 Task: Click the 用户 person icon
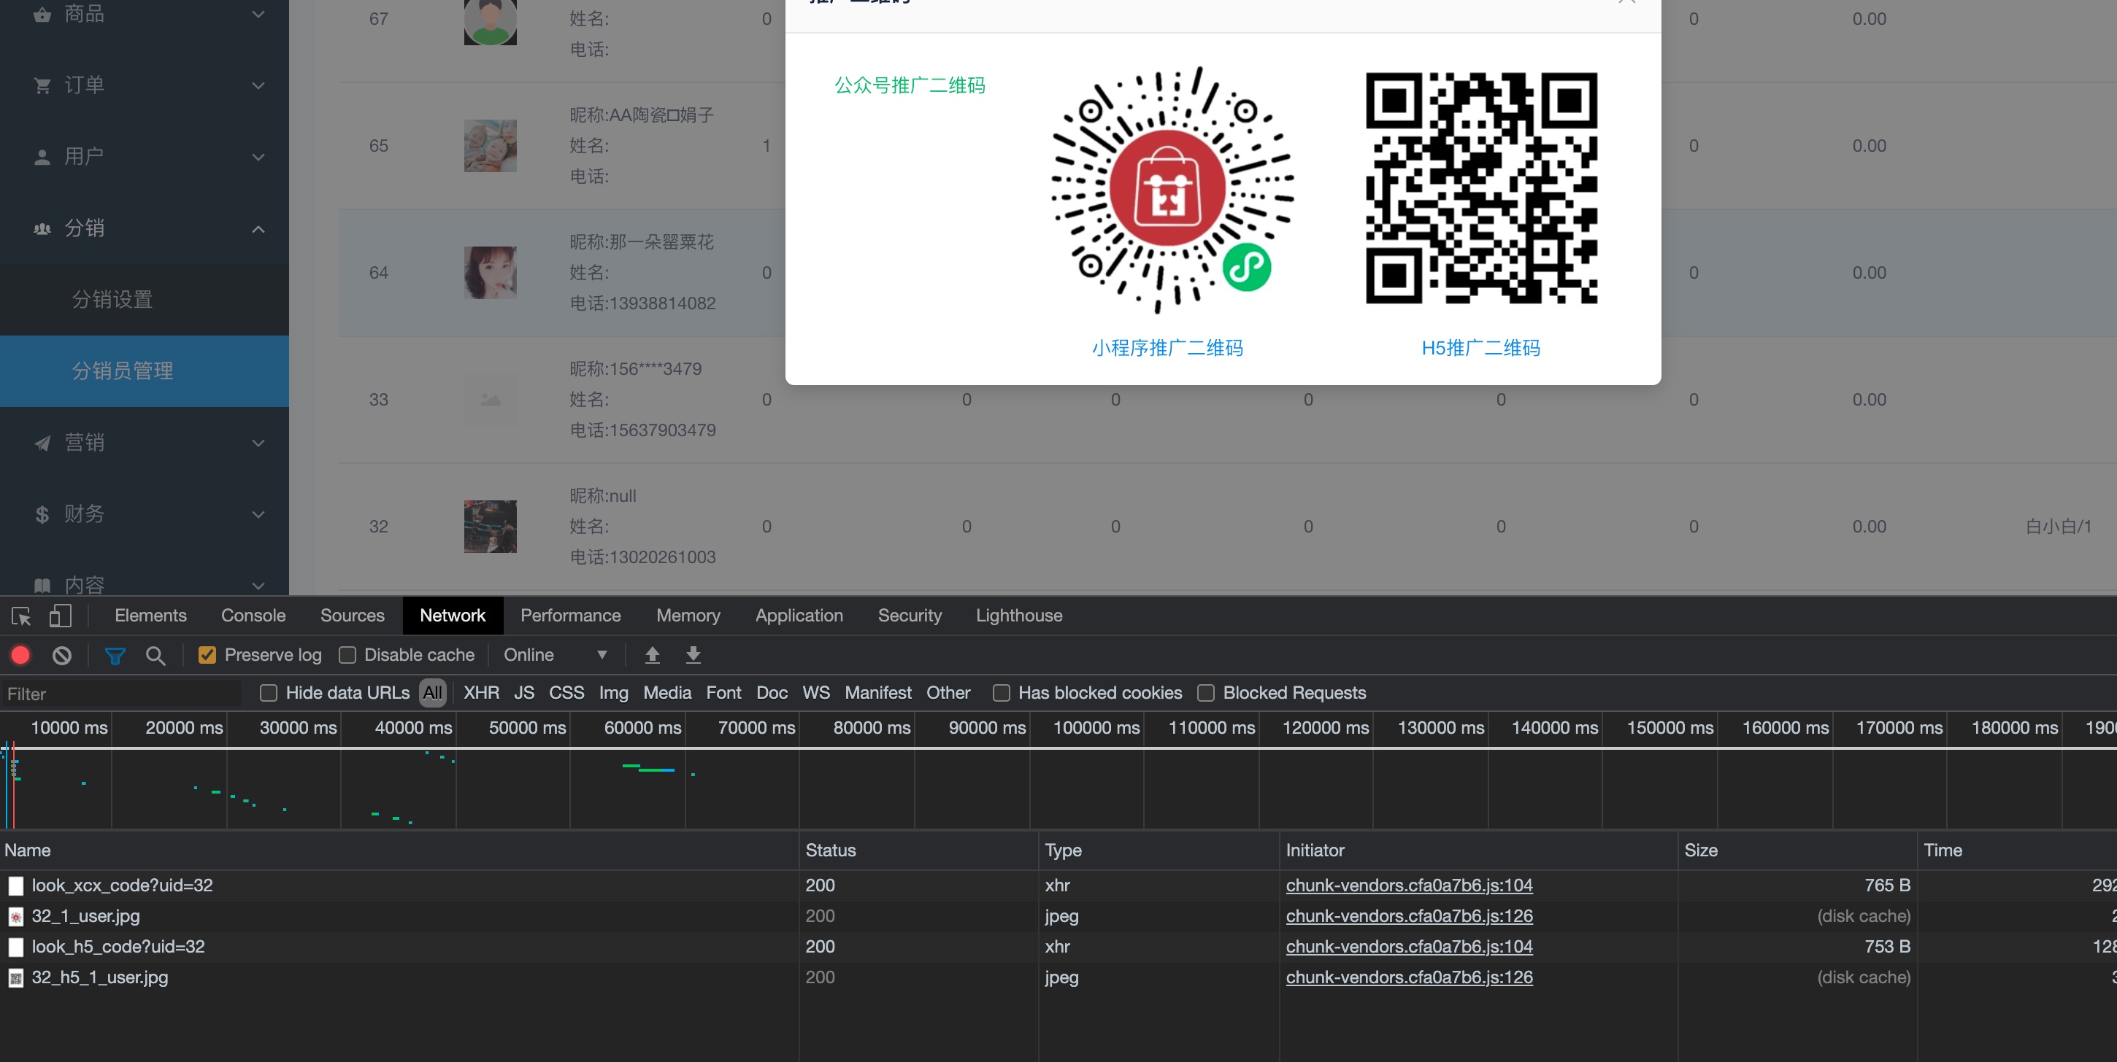[x=42, y=157]
